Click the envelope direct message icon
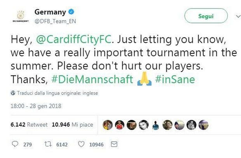Screen dimensions: 241x158 [x=114, y=144]
